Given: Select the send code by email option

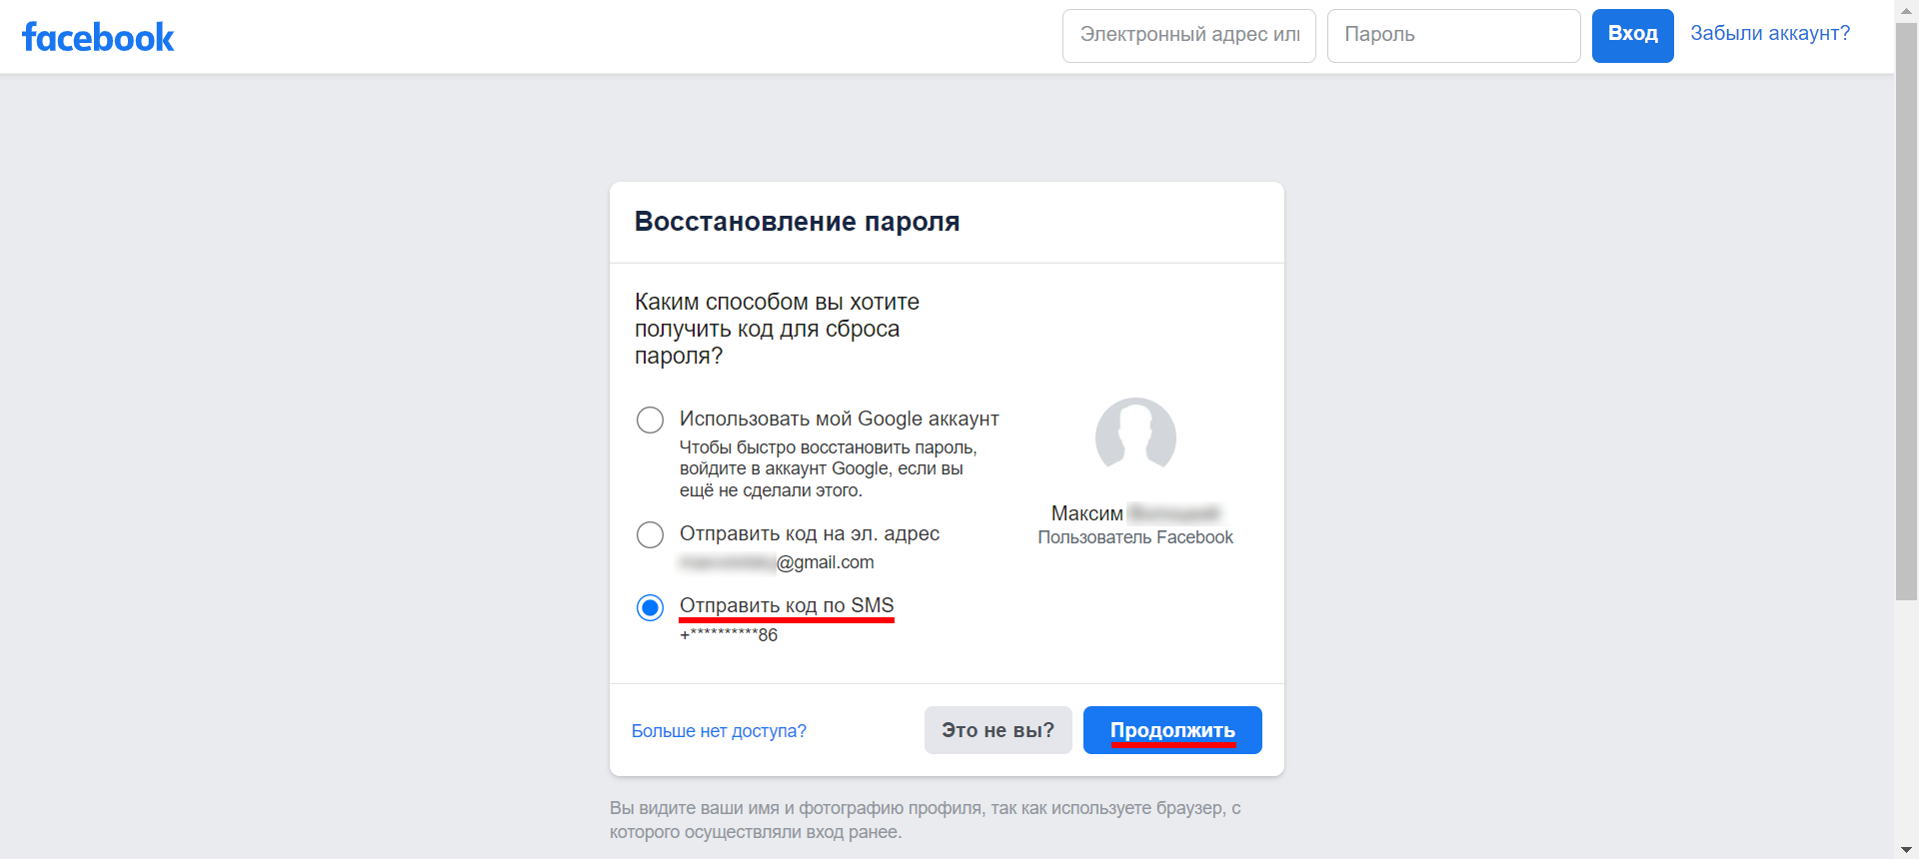Looking at the screenshot, I should click(650, 534).
